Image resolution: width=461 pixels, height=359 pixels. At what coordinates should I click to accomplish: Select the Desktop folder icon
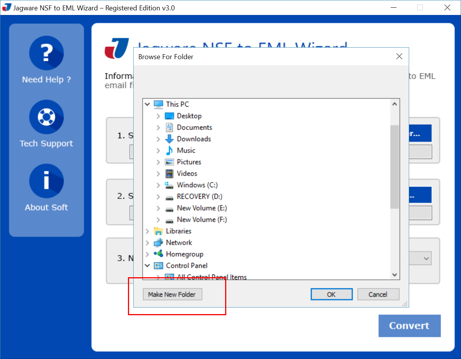pyautogui.click(x=169, y=116)
